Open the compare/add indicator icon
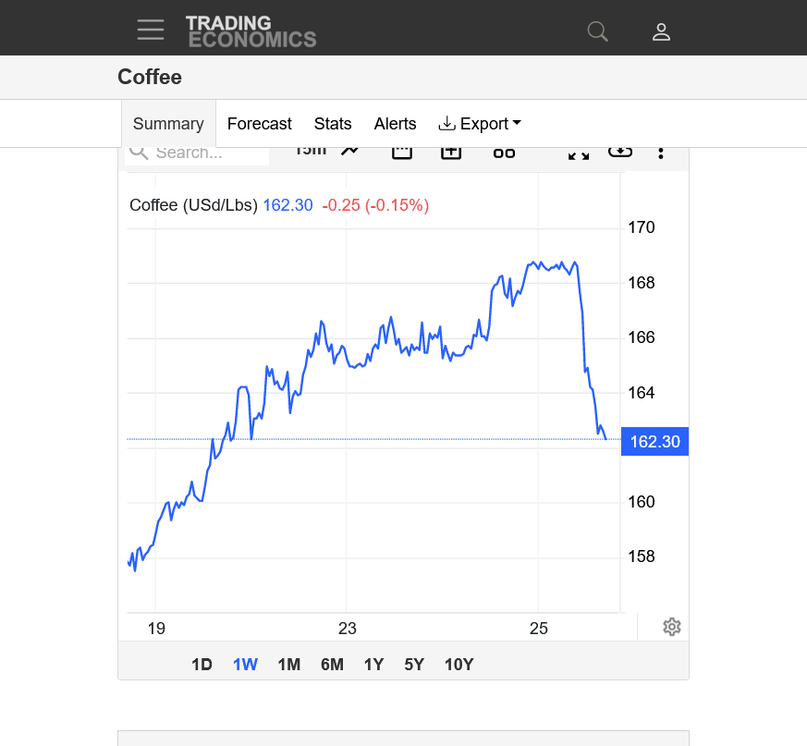The height and width of the screenshot is (746, 807). click(451, 153)
